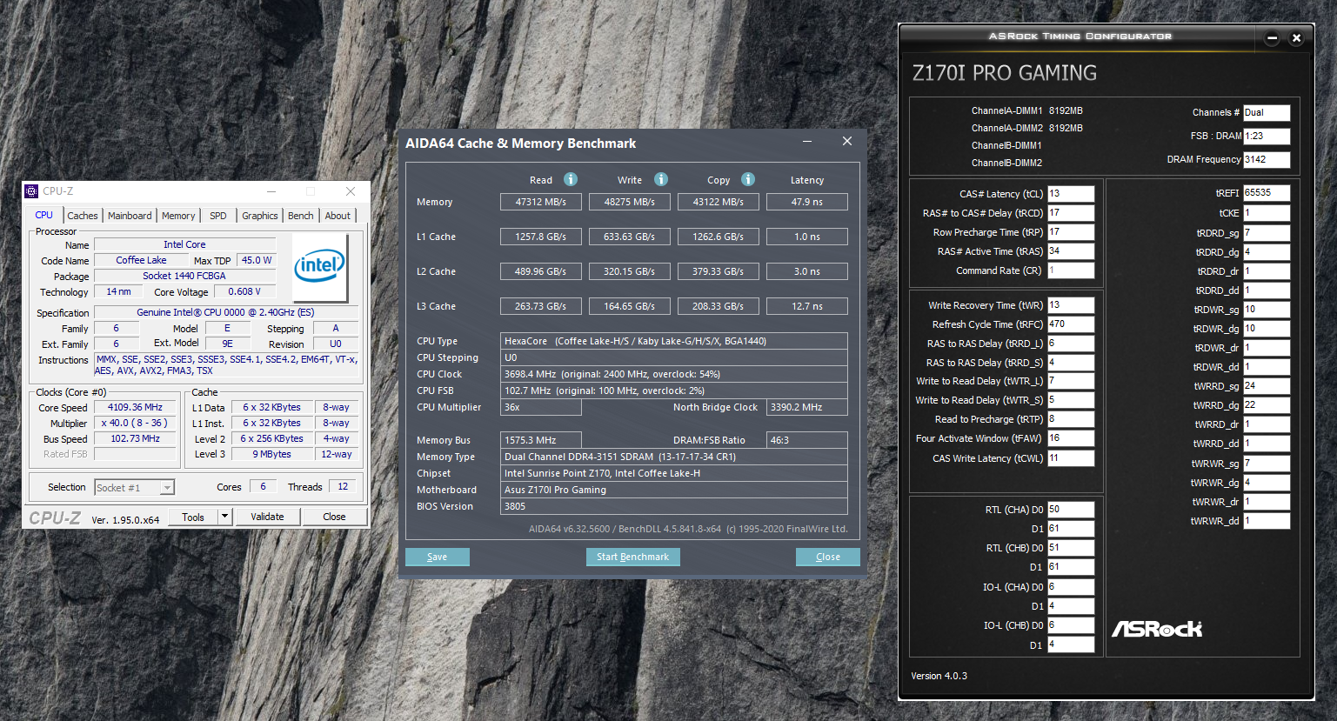Switch to the Caches tab in CPU-Z
Screen dimensions: 1337x721
pyautogui.click(x=83, y=216)
